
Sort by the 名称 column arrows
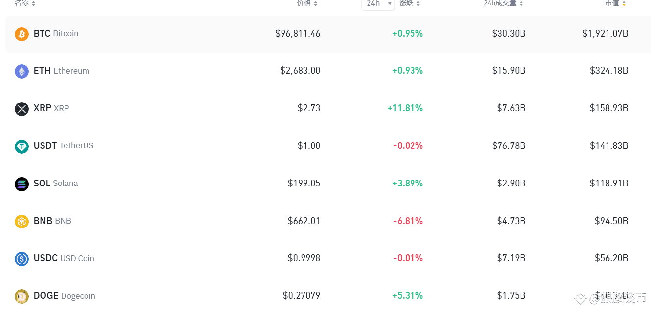[x=33, y=3]
